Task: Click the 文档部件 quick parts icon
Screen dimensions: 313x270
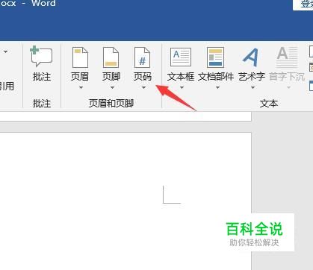Action: click(215, 57)
